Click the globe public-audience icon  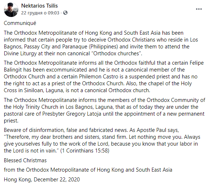click(x=65, y=13)
